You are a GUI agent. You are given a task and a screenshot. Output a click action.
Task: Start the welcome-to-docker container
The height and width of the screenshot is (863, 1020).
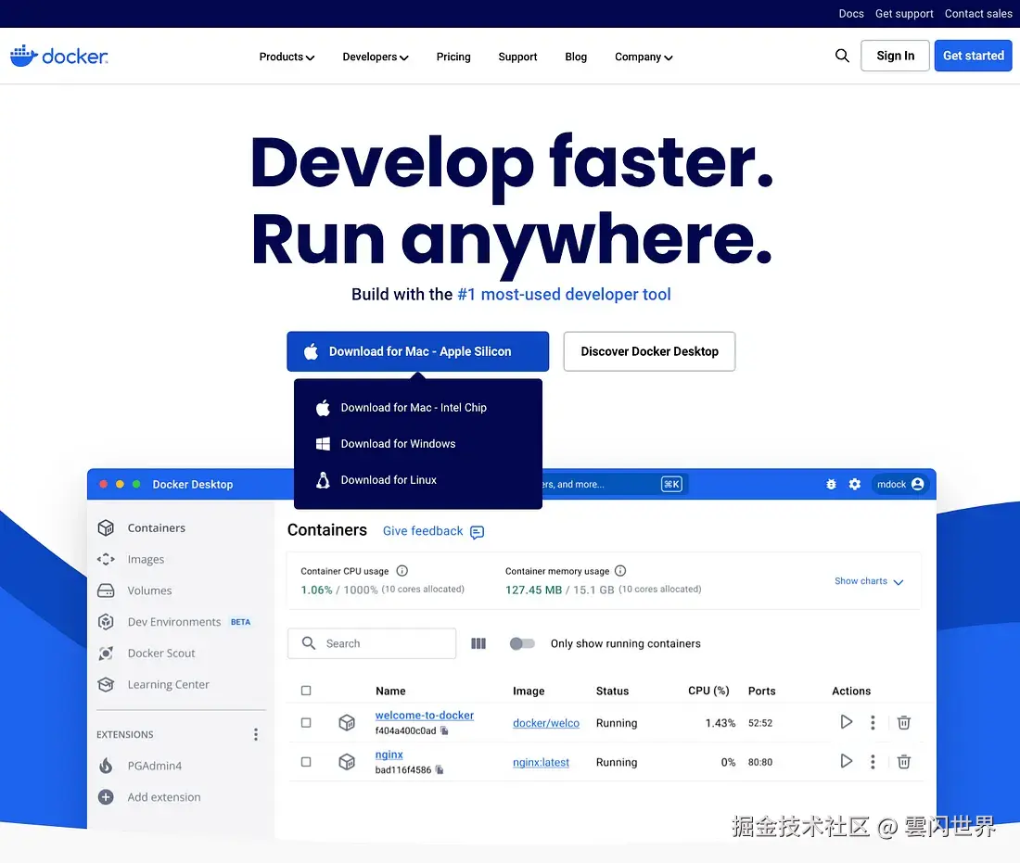tap(846, 721)
